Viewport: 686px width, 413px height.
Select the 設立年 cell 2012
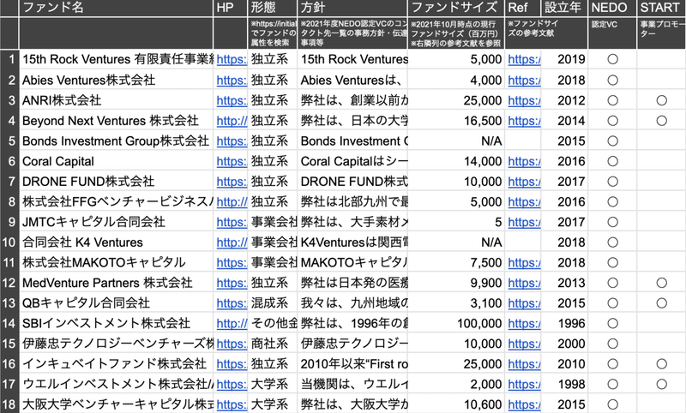pyautogui.click(x=564, y=100)
